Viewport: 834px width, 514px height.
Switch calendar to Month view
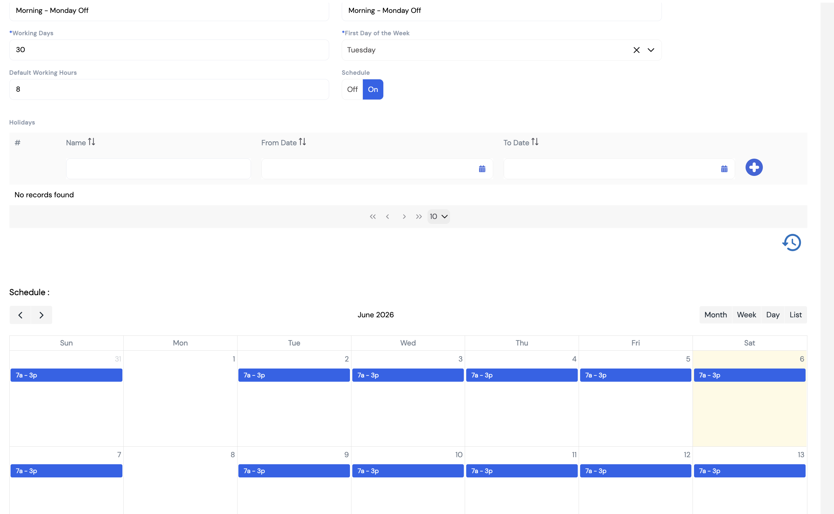pos(715,315)
